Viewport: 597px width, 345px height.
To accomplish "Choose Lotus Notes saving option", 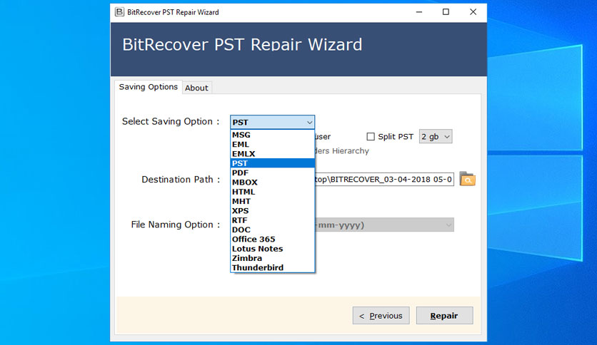I will (x=272, y=249).
